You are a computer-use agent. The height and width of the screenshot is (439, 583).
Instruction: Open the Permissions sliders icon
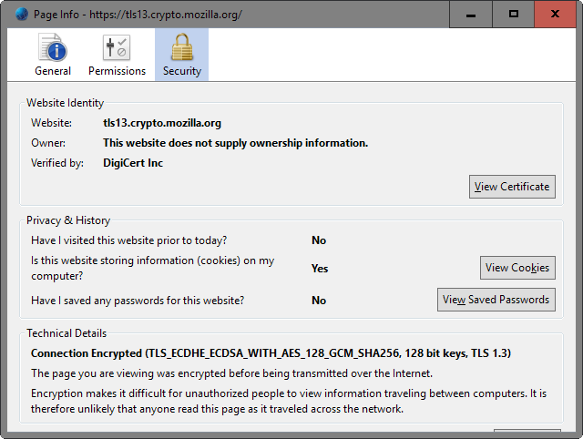tap(117, 47)
